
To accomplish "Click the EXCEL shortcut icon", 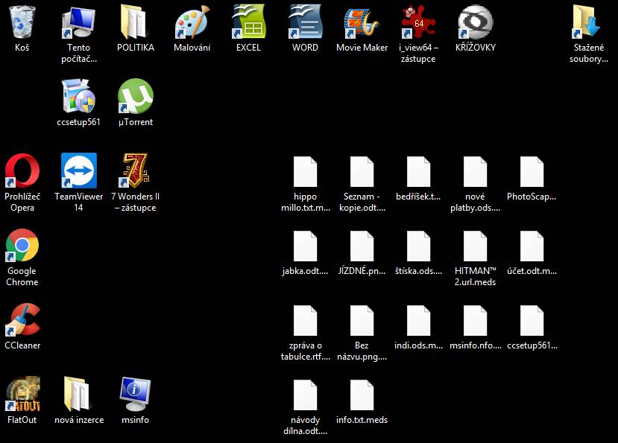I will (x=248, y=22).
